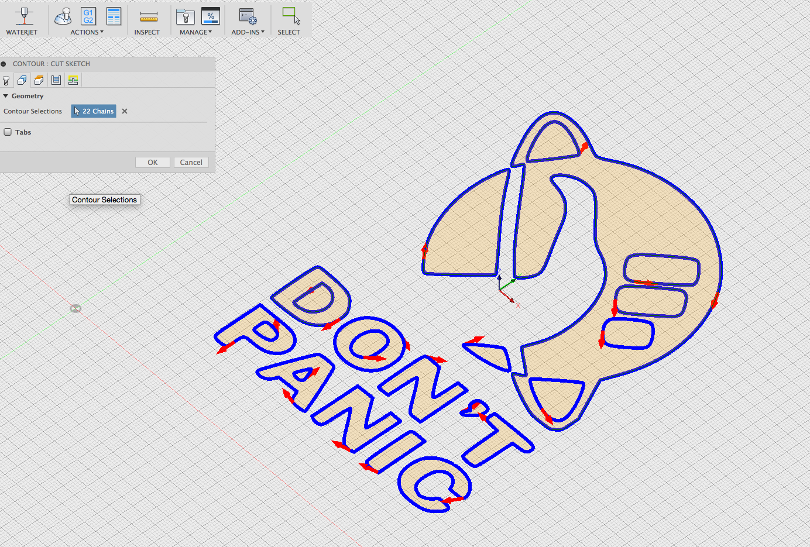Collapse the Geometry section
Screen dimensions: 810x547
(x=6, y=96)
